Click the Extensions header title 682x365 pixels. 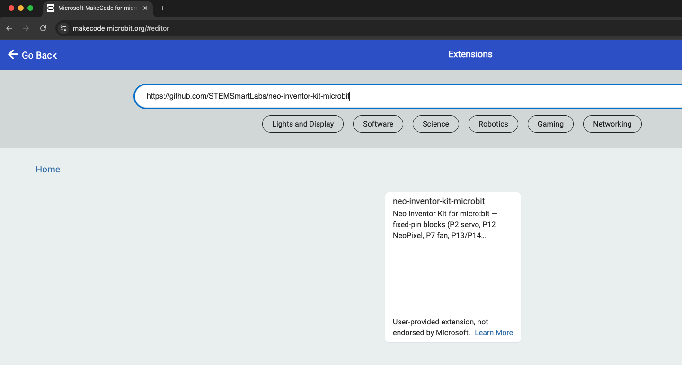(470, 54)
